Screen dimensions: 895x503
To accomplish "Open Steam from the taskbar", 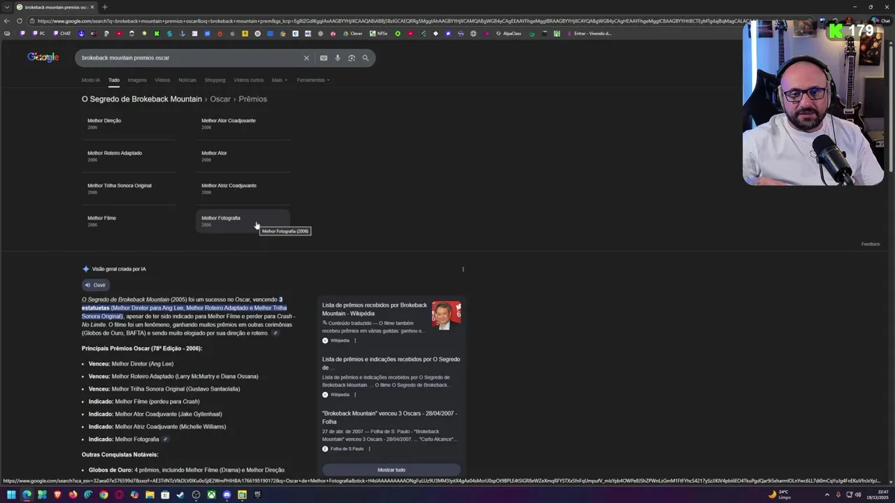I will tap(180, 495).
